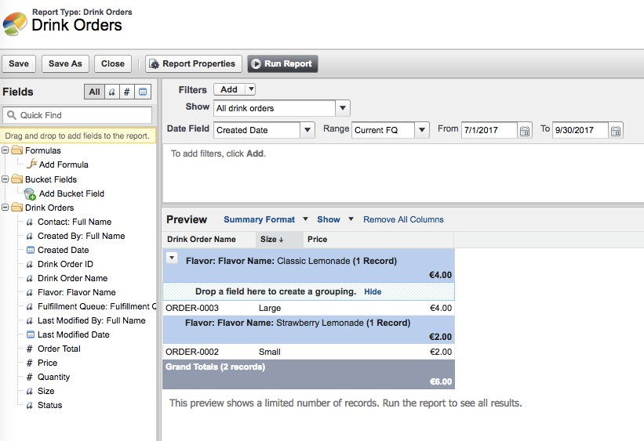The height and width of the screenshot is (441, 644).
Task: Filter fields list to text type
Action: click(112, 92)
